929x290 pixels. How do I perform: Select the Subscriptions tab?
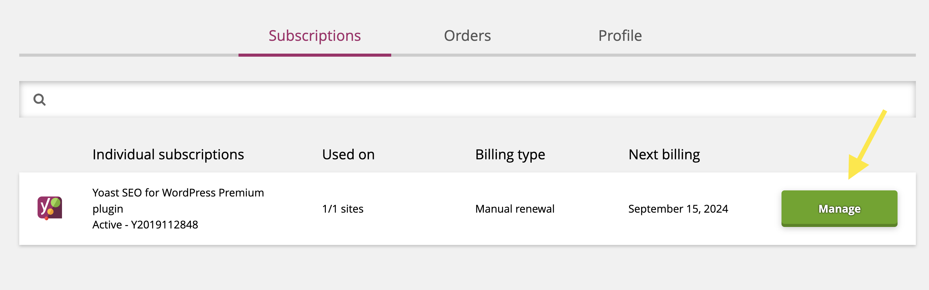(x=315, y=35)
